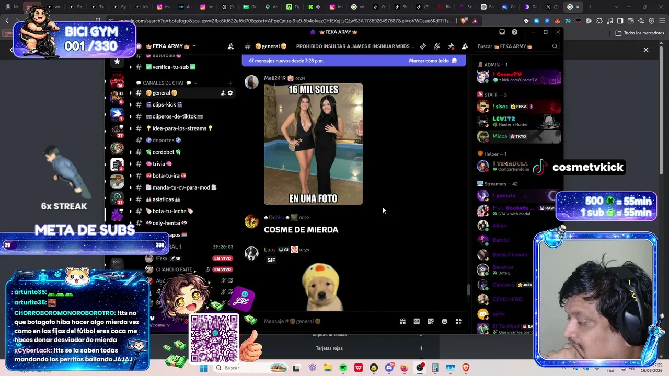Open Todos los marcadores bookmarks folder
Viewport: 669px width, 376px height.
click(x=640, y=33)
